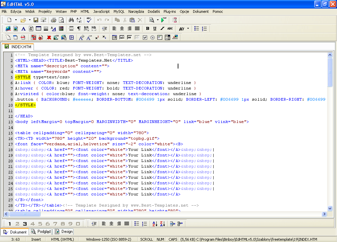Switch to the Dokument view tab
The width and height of the screenshot is (337, 242).
[15, 232]
